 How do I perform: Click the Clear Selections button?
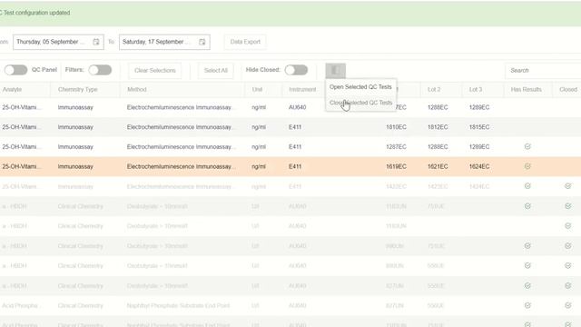tap(155, 70)
